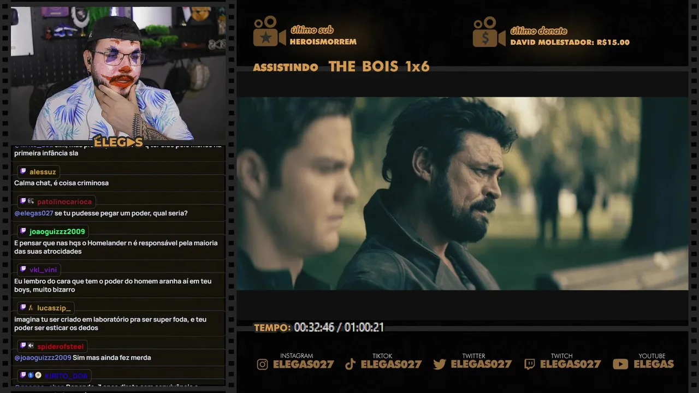Click Twitch badge beside vkl_vini
The width and height of the screenshot is (699, 393).
point(23,270)
